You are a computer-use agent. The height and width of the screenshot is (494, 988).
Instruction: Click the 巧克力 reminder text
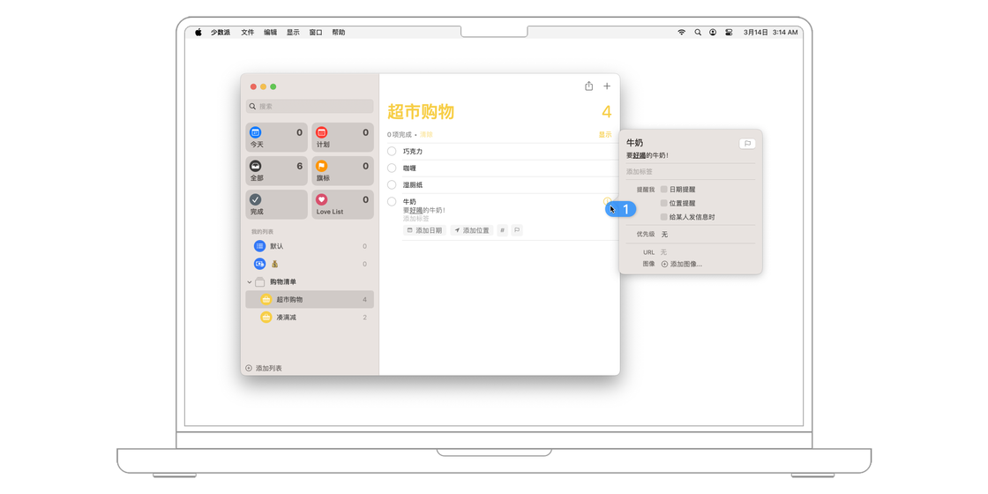pyautogui.click(x=413, y=152)
